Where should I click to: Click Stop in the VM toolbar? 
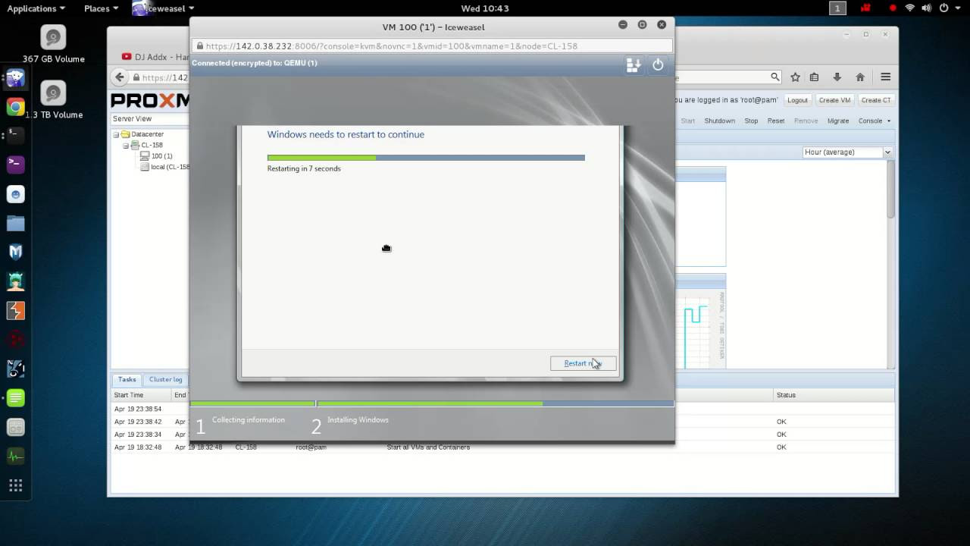(x=751, y=121)
